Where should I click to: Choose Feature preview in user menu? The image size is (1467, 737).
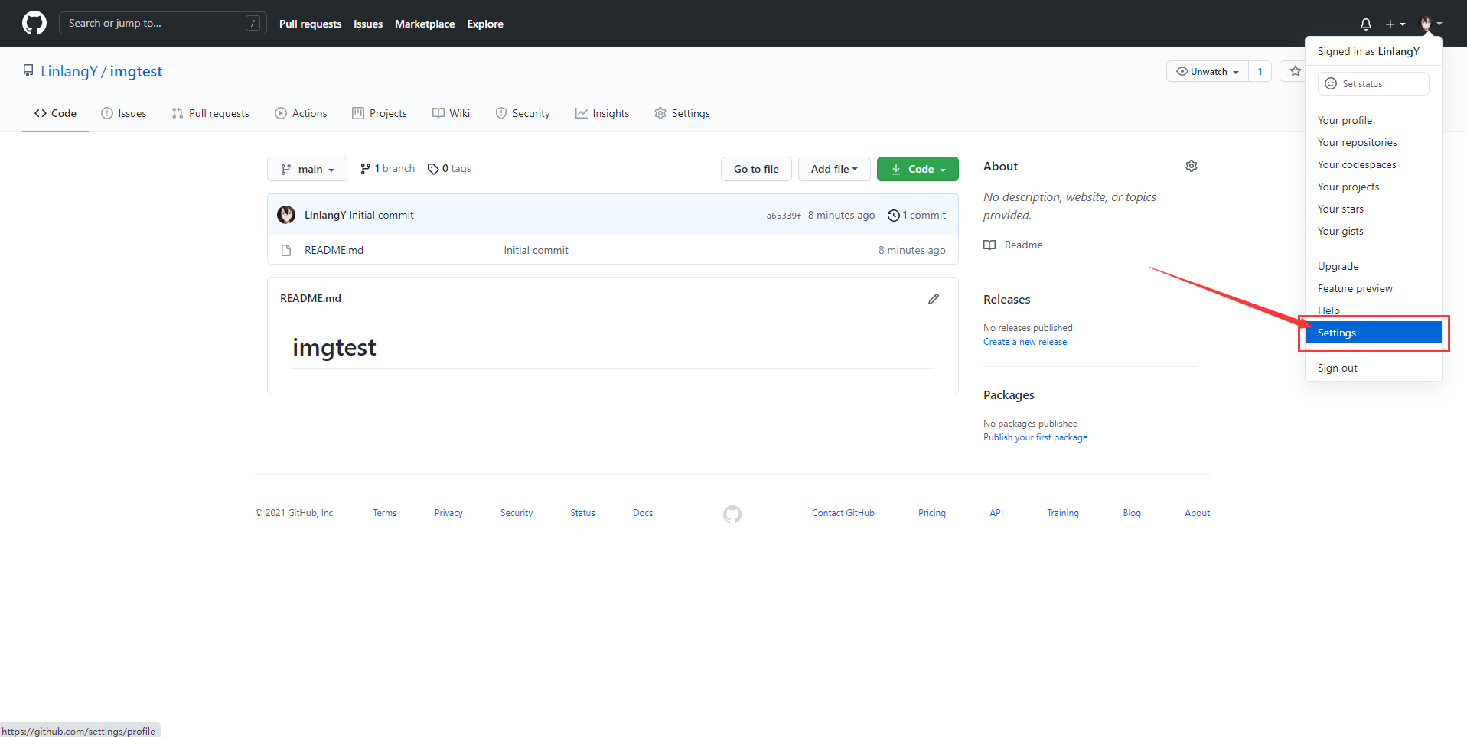1373,288
